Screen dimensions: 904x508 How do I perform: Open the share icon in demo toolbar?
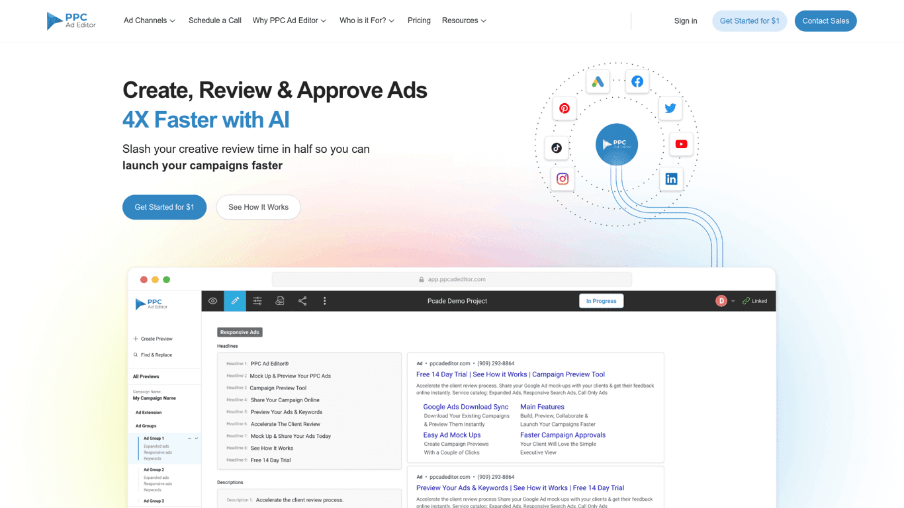(302, 301)
